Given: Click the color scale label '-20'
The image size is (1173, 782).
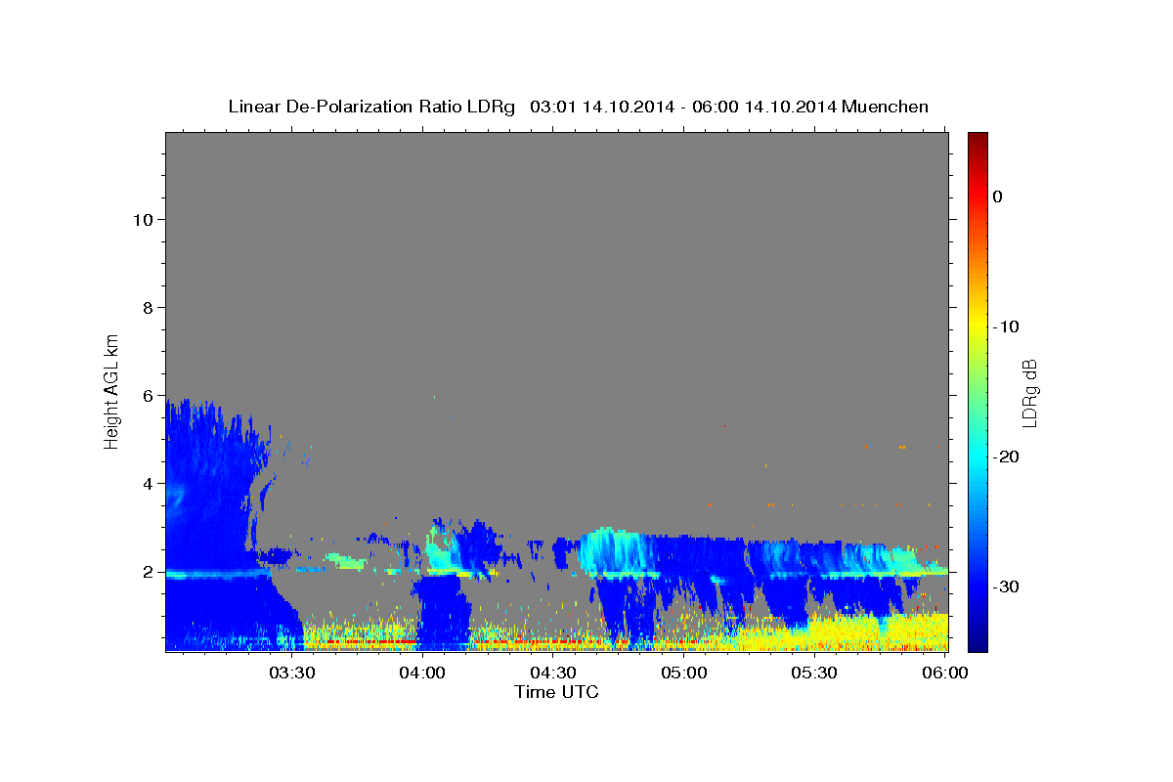Looking at the screenshot, I should pyautogui.click(x=1006, y=456).
